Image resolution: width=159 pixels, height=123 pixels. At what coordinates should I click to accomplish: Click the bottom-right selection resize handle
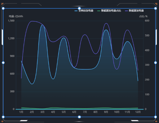[x=156, y=117]
